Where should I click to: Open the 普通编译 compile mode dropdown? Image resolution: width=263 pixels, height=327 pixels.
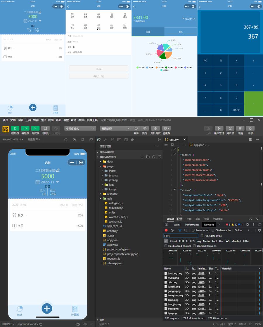click(115, 128)
